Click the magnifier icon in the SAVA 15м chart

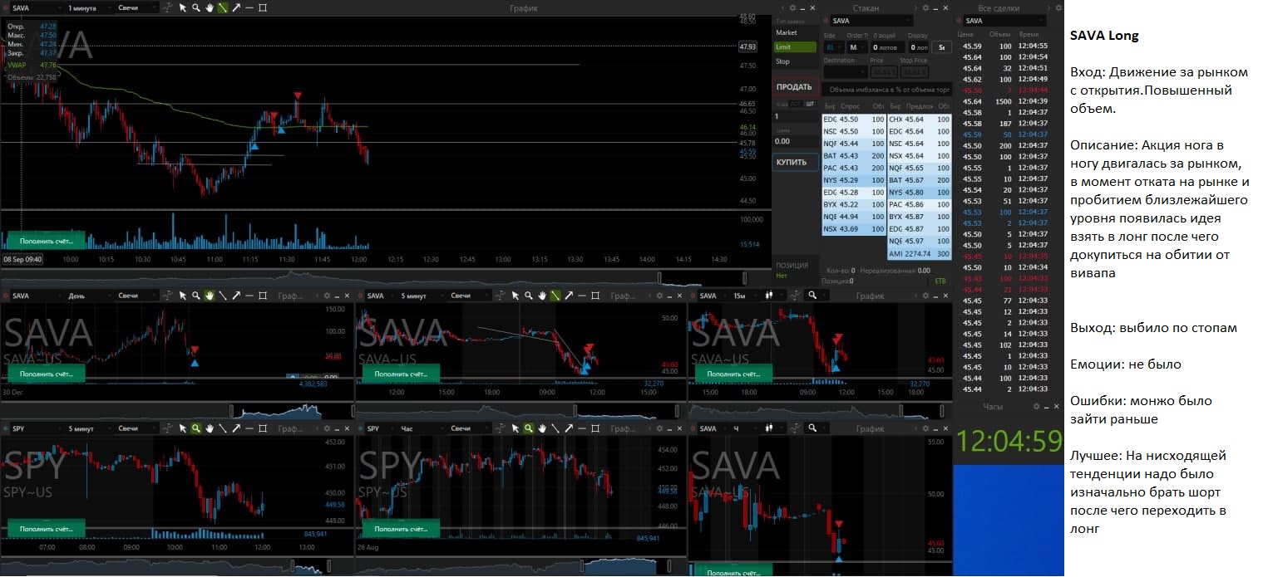[812, 296]
